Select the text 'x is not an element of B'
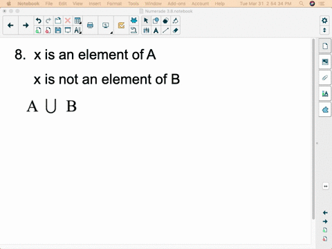Image resolution: width=332 pixels, height=249 pixels. click(x=107, y=80)
